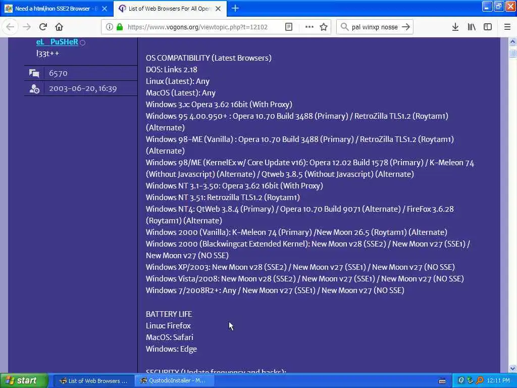Click the magnifier in search box
This screenshot has width=517, height=388.
tap(344, 27)
